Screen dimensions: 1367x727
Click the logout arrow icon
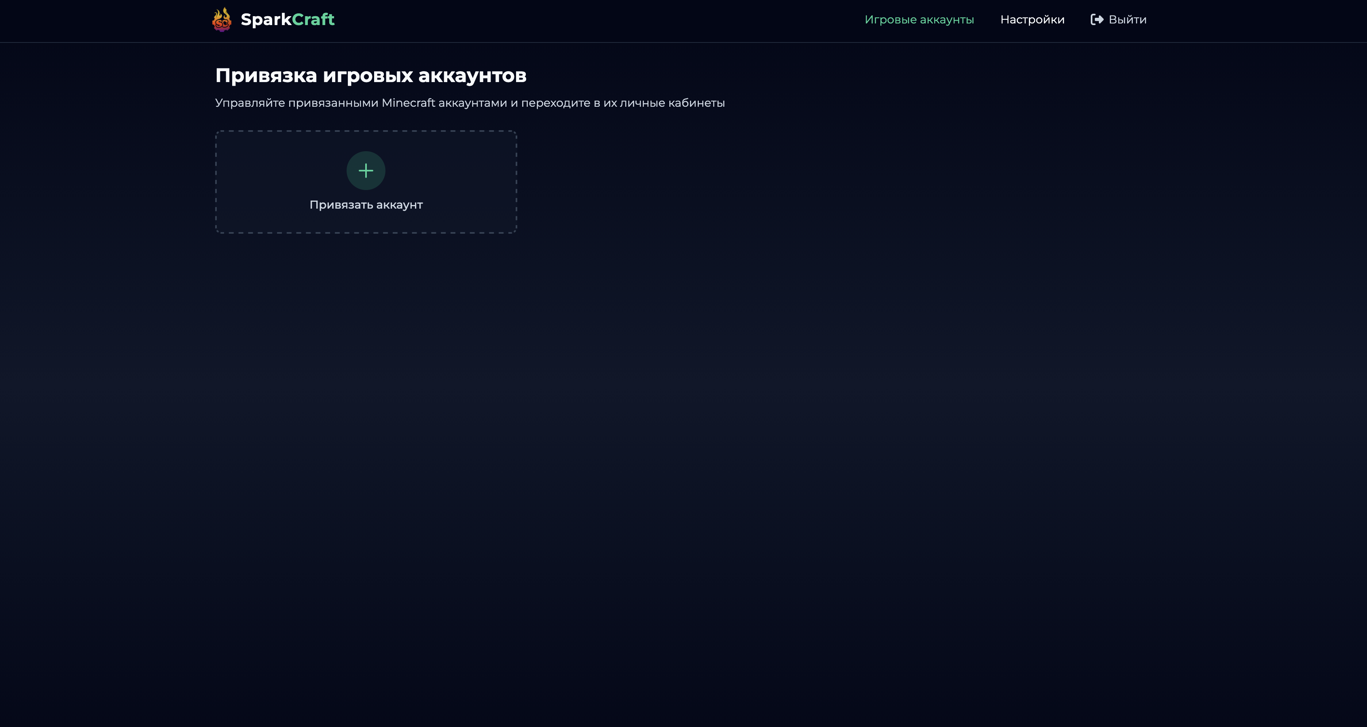(1097, 20)
